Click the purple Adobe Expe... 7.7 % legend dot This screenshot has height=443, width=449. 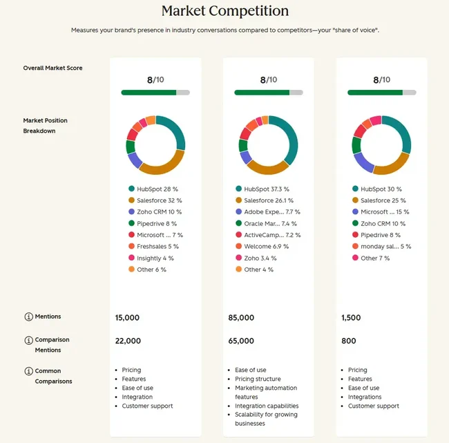click(x=238, y=211)
